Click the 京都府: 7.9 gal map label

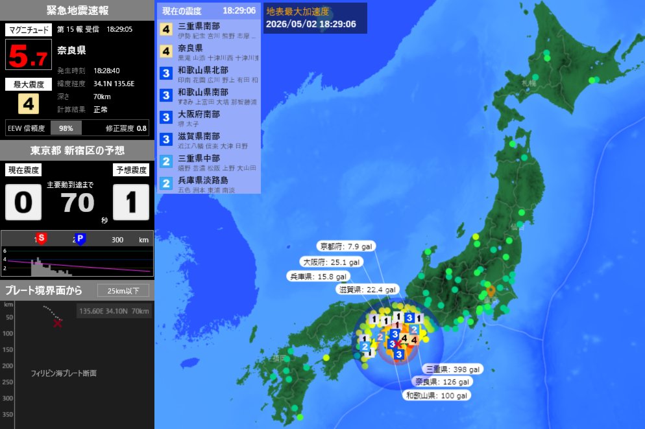pyautogui.click(x=346, y=246)
